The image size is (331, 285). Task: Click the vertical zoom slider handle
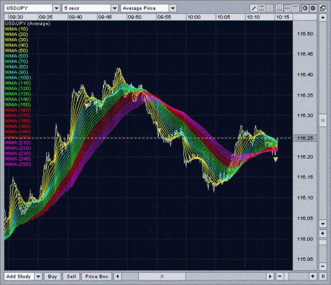(323, 242)
